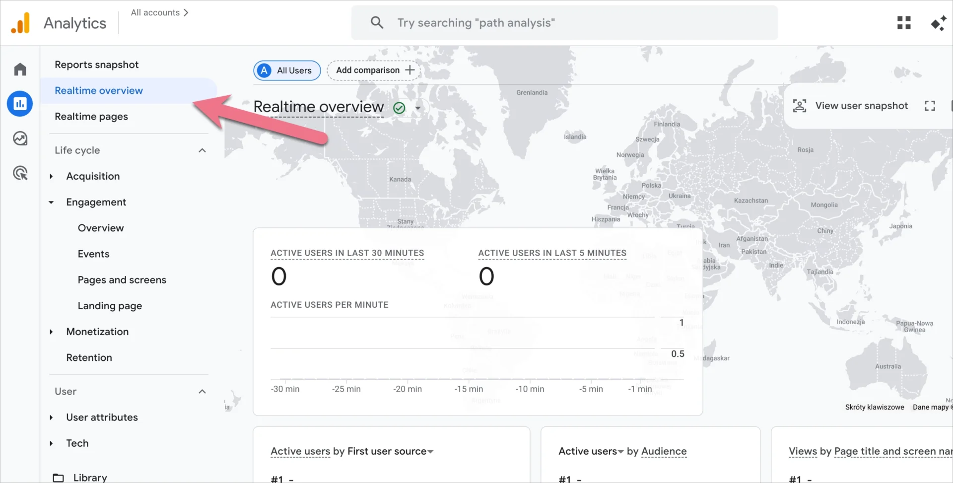The width and height of the screenshot is (953, 483).
Task: Collapse the Life cycle section
Action: 202,150
